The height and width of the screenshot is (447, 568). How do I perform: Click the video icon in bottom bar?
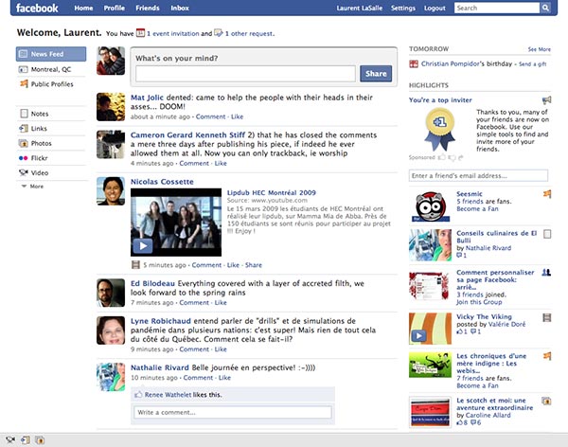point(10,439)
